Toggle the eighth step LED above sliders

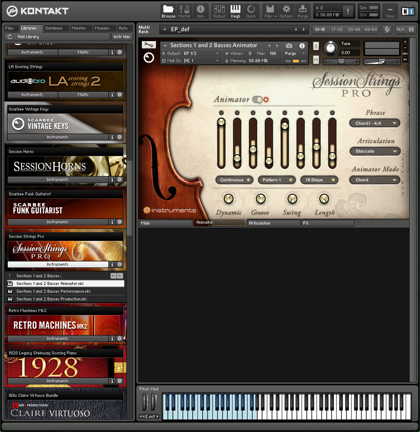click(333, 113)
